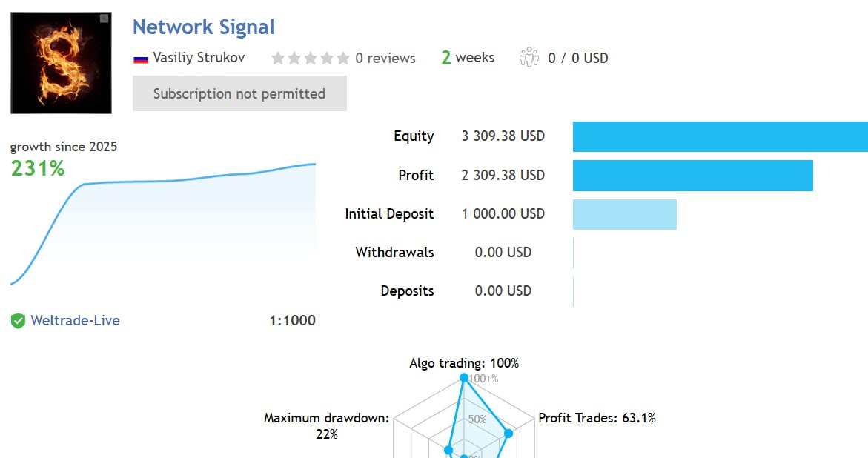Click the Algo trading radar point
868x458 pixels.
point(464,378)
